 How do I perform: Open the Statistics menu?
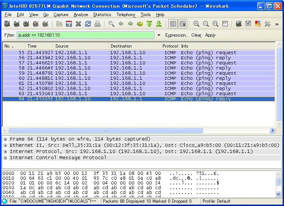(x=102, y=15)
